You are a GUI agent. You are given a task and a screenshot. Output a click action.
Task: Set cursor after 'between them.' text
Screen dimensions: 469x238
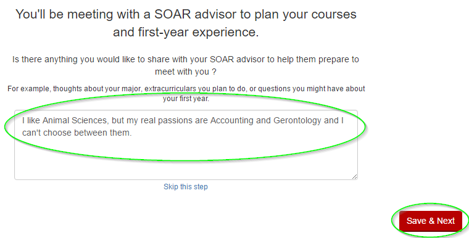[132, 133]
